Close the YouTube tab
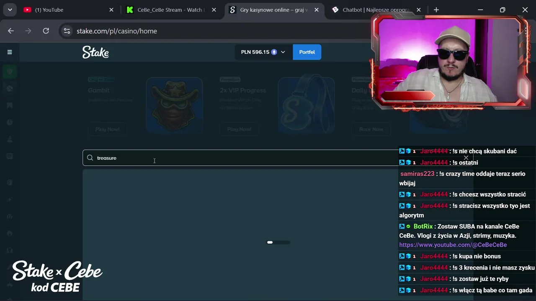 [111, 10]
